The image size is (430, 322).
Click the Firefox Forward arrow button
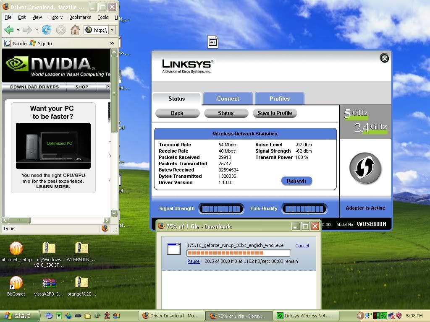coord(27,30)
